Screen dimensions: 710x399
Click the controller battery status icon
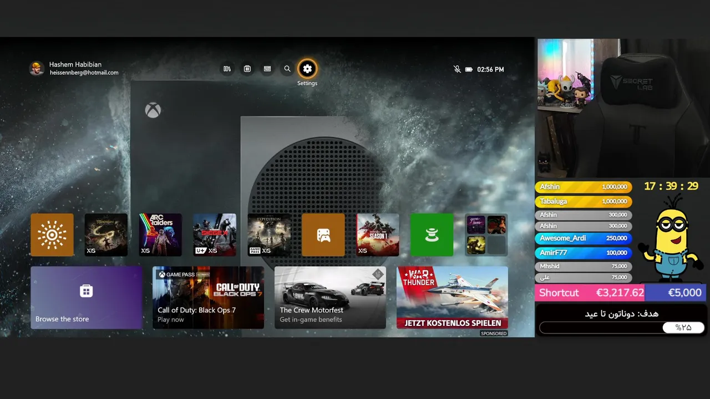(x=469, y=69)
